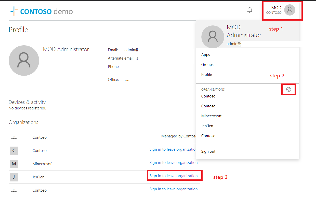Click the Profile page title

[x=18, y=30]
